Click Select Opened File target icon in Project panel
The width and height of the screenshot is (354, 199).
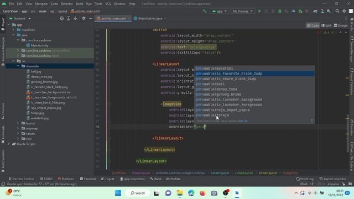tap(61, 18)
